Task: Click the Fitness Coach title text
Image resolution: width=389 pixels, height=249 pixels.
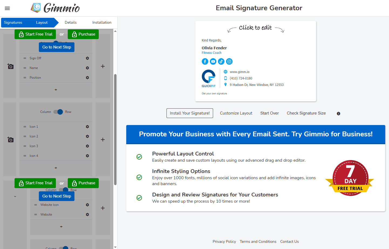Action: pyautogui.click(x=211, y=53)
